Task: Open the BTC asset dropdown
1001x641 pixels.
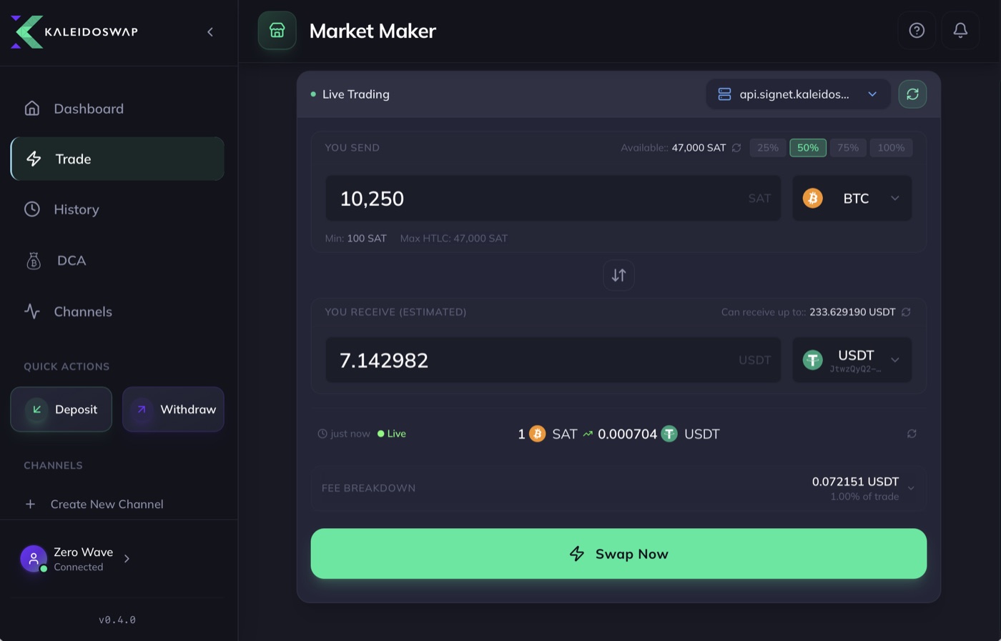Action: [852, 198]
